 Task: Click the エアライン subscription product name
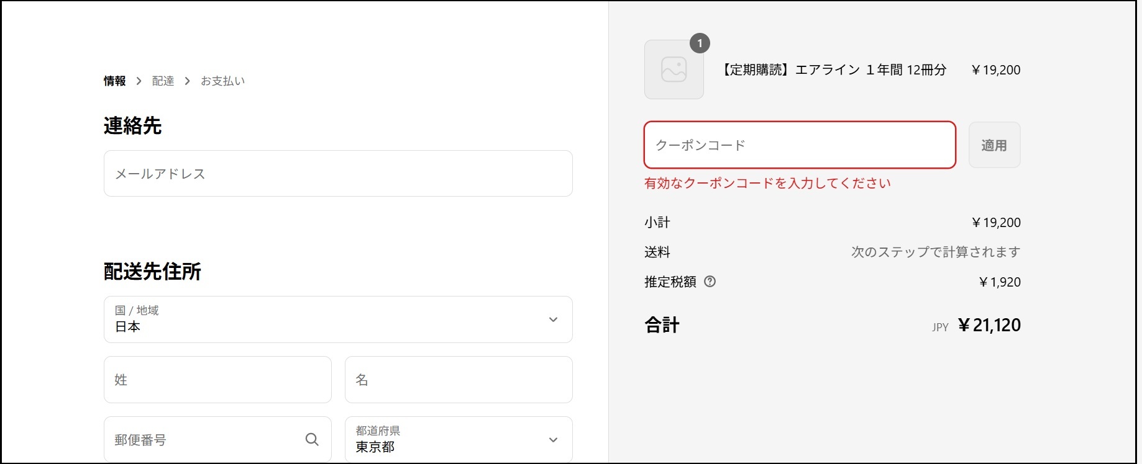click(x=833, y=70)
